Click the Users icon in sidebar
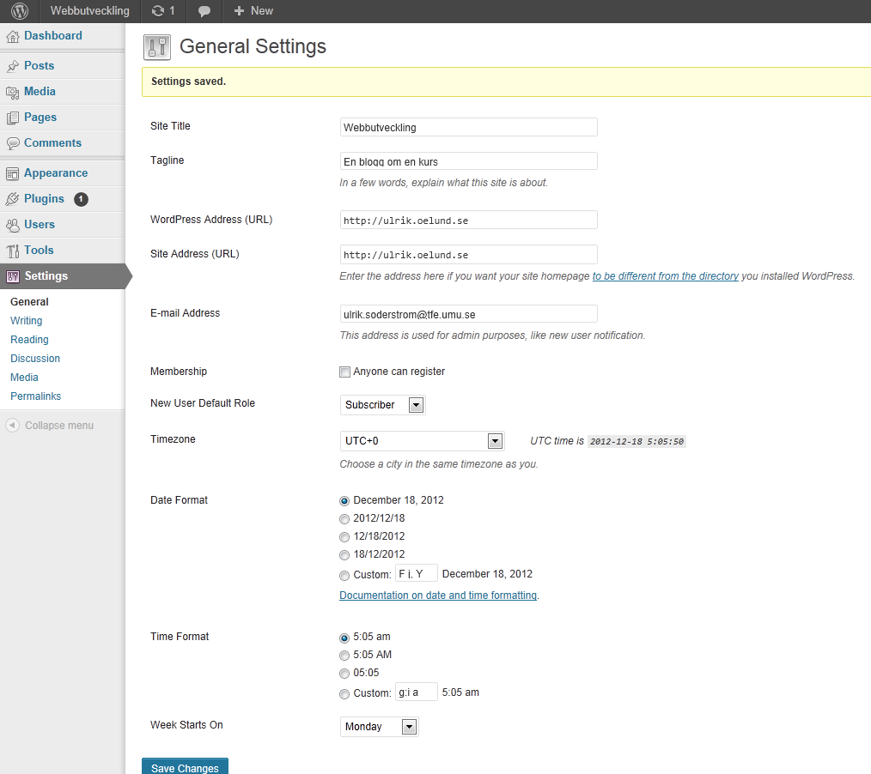 coord(12,225)
